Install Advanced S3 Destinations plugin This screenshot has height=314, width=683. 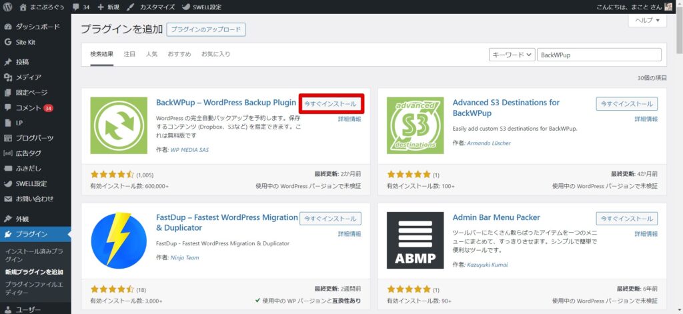click(627, 104)
